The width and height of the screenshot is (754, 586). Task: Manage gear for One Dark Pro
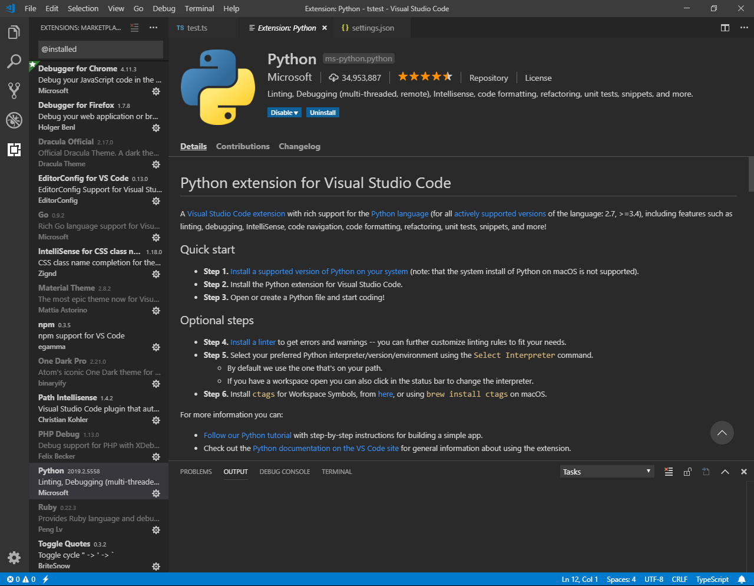pyautogui.click(x=156, y=384)
